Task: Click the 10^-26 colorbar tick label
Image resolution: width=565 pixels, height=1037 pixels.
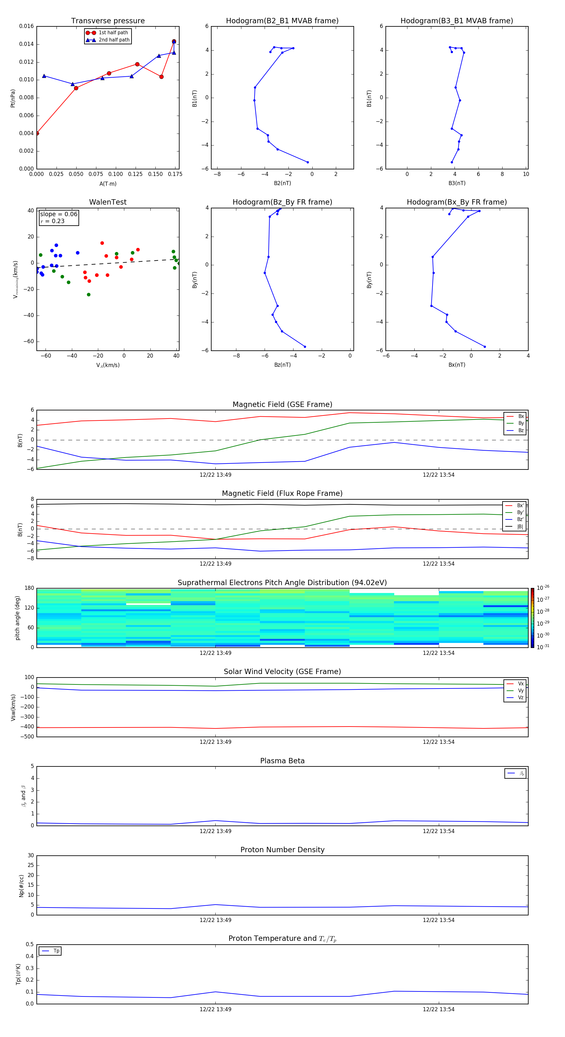Action: (543, 588)
